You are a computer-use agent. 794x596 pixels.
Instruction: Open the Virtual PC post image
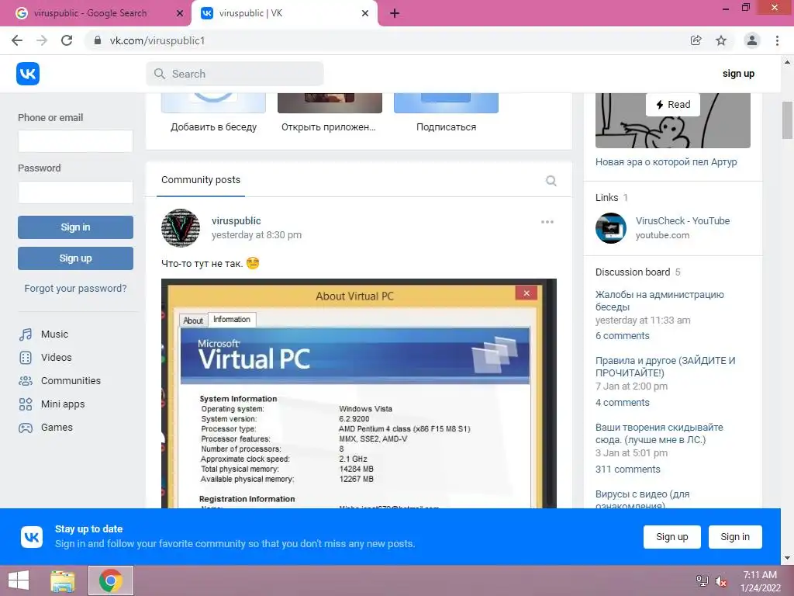359,393
